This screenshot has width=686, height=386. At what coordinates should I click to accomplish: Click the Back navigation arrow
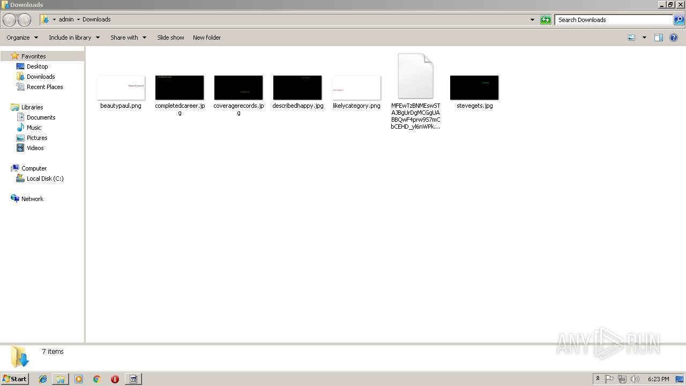point(9,20)
